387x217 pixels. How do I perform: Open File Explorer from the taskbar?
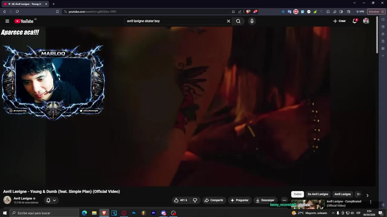pyautogui.click(x=94, y=213)
